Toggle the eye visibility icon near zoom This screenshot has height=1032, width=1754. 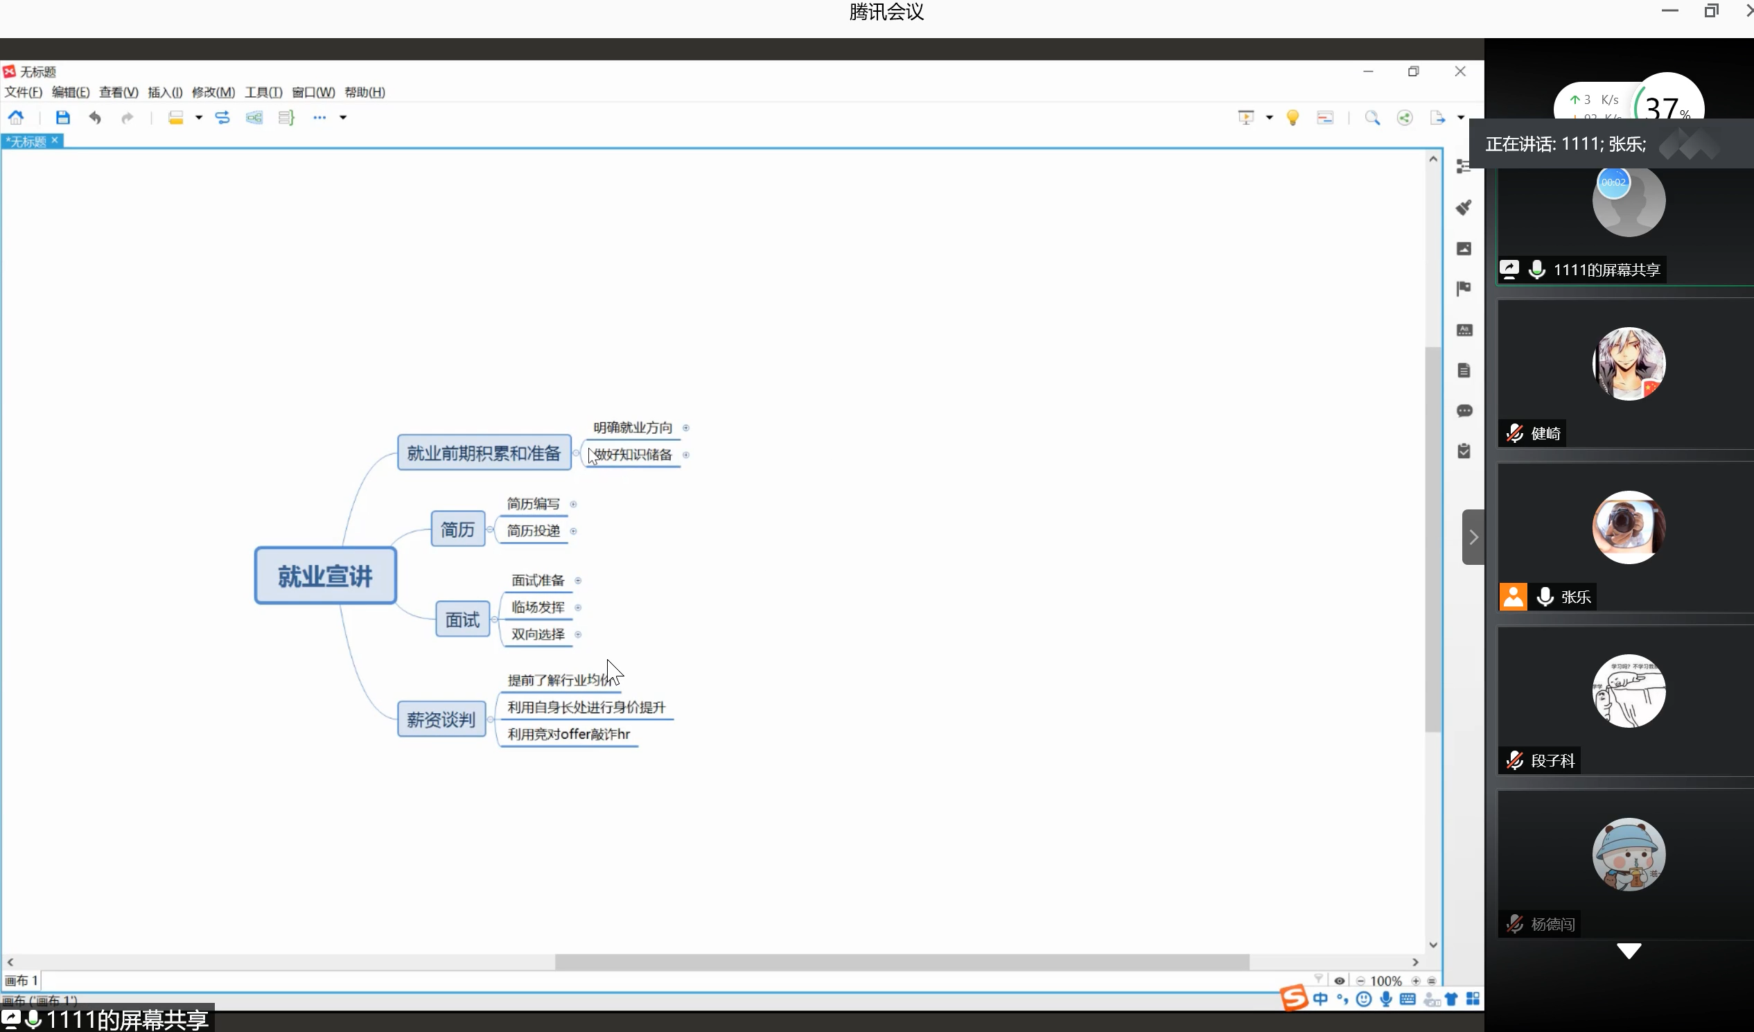click(x=1339, y=981)
